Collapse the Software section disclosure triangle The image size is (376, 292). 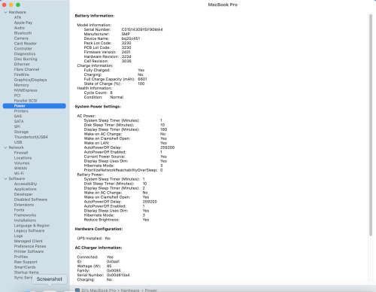click(x=5, y=178)
